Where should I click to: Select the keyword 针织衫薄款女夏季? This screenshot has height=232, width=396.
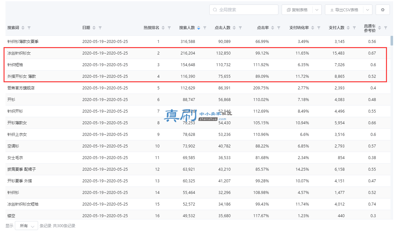click(x=23, y=42)
